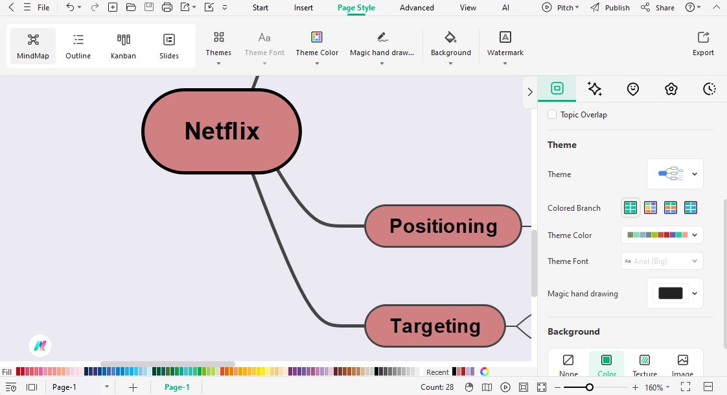
Task: Click the zoom slider handle
Action: pyautogui.click(x=589, y=387)
